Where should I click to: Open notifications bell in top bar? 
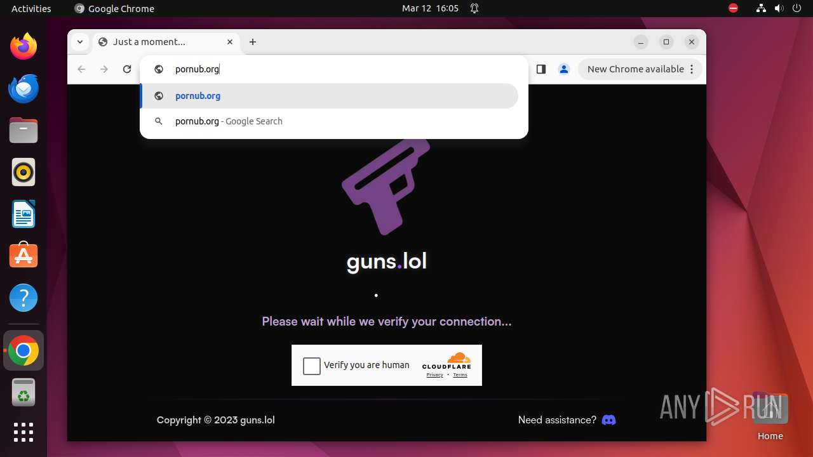click(x=474, y=8)
